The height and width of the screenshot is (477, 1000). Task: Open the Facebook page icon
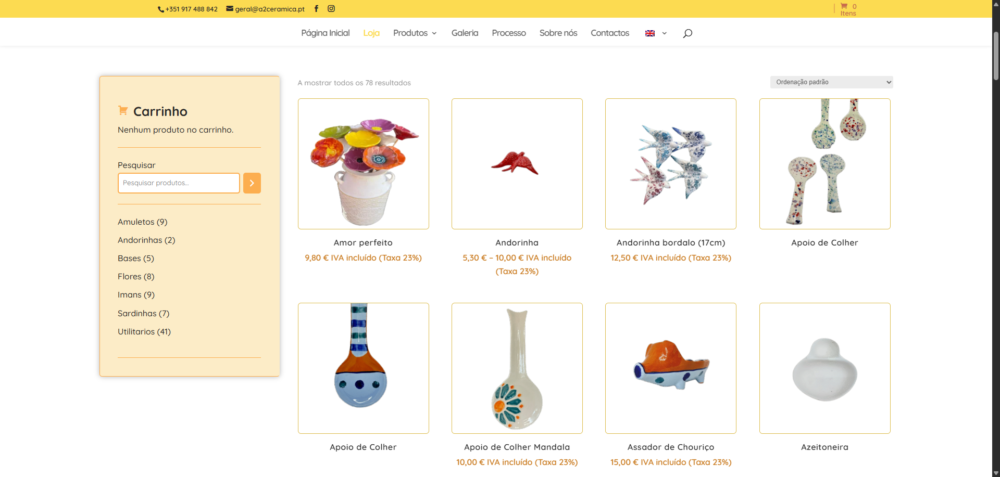pos(316,8)
